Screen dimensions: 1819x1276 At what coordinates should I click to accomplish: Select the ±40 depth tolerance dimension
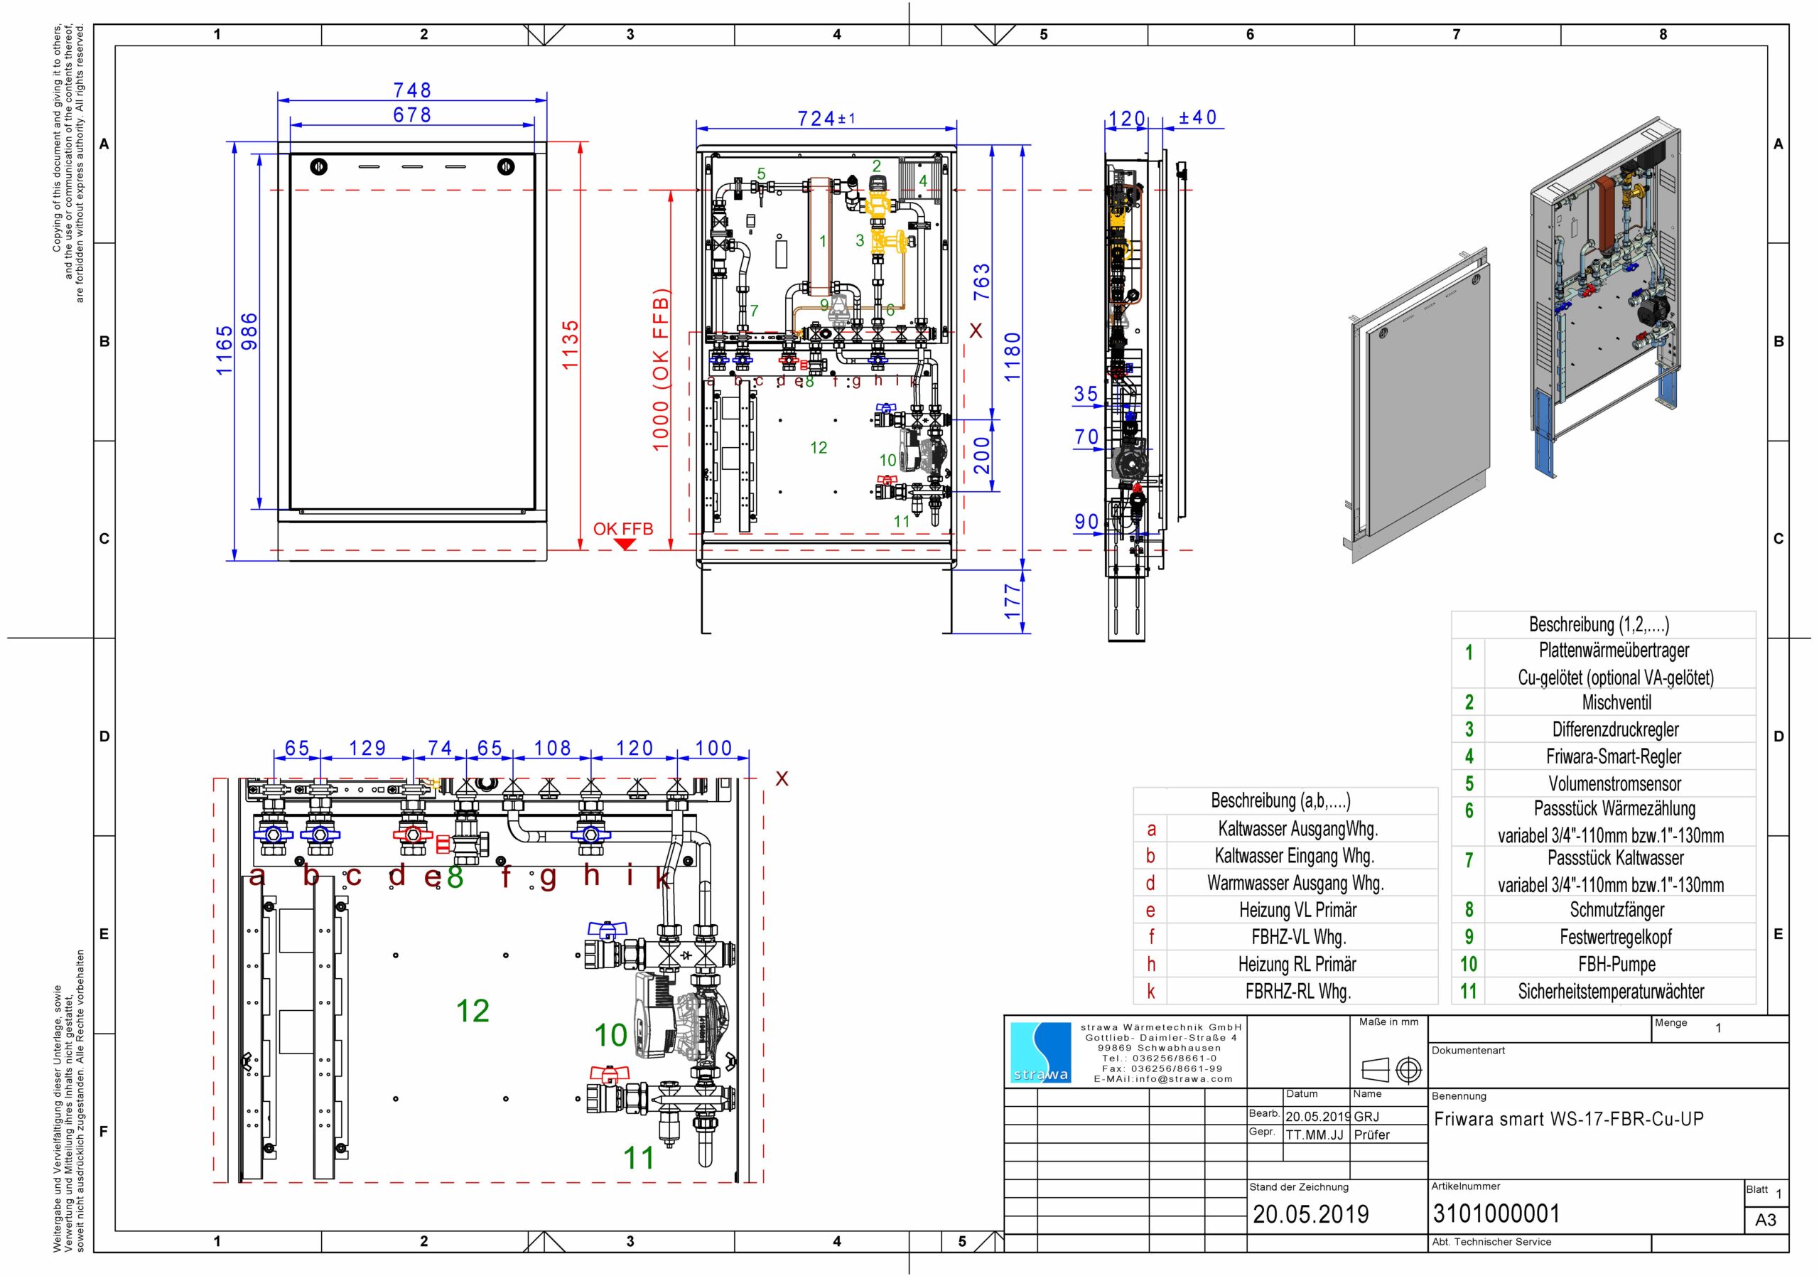click(x=1197, y=117)
